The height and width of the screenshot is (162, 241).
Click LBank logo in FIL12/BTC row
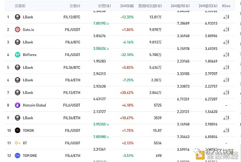coord(17,17)
